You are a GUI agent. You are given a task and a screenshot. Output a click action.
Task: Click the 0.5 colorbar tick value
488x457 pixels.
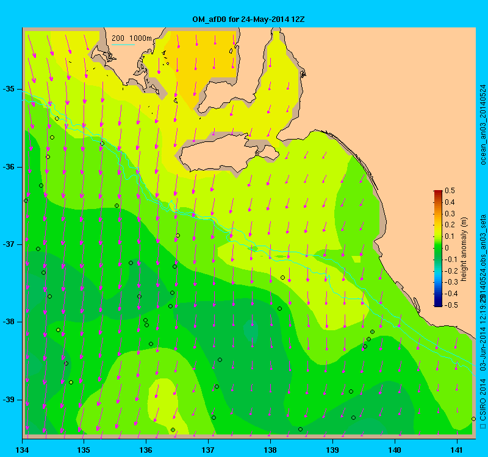[450, 191]
